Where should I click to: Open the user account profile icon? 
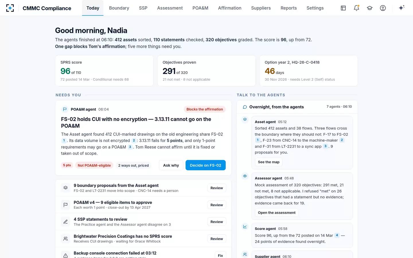click(x=383, y=8)
